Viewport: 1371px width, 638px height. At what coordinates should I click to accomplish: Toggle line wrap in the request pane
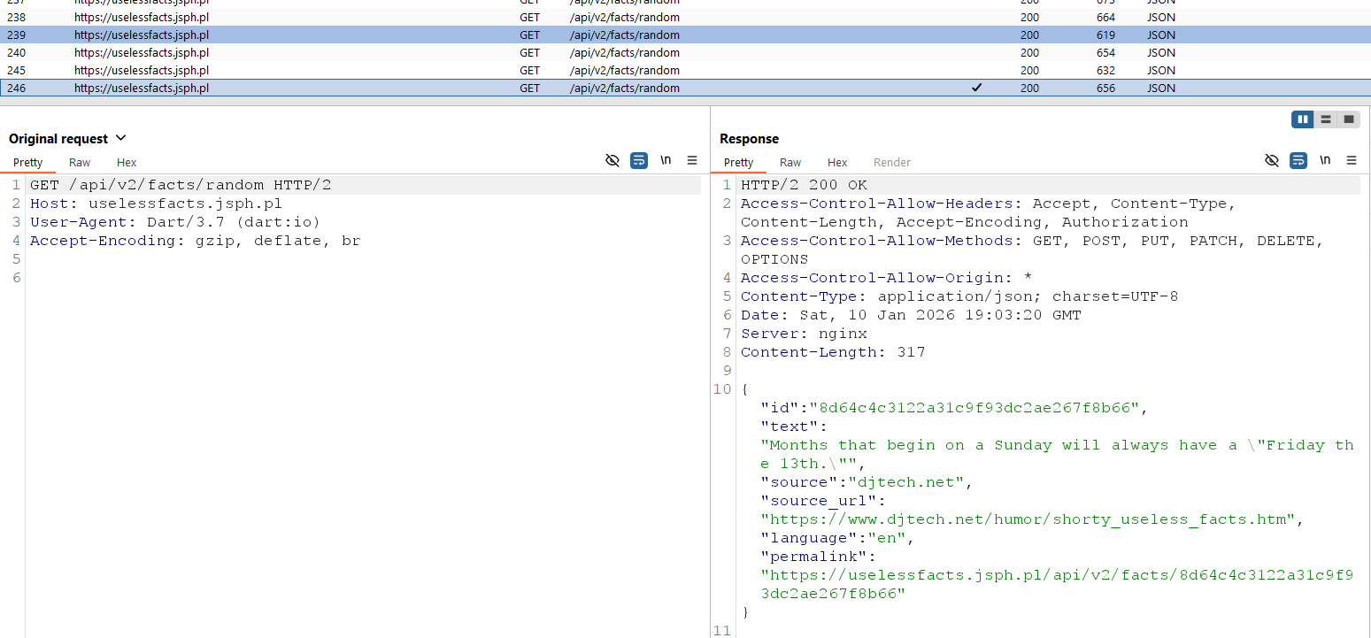click(x=639, y=160)
